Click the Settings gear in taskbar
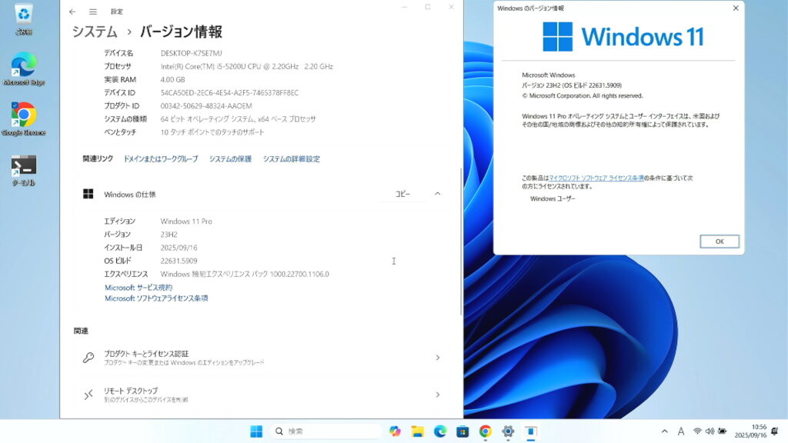The height and width of the screenshot is (443, 788). pos(508,431)
